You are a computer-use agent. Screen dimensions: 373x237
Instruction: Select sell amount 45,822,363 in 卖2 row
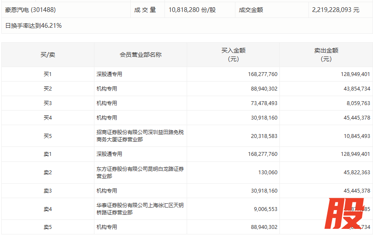coord(355,173)
